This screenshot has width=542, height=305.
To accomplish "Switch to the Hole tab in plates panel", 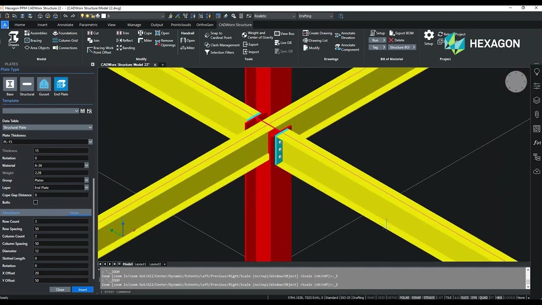I will 74,213.
